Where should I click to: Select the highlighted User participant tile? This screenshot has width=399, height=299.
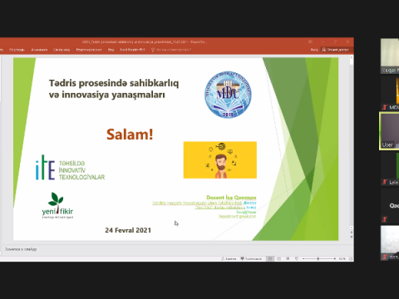click(389, 131)
